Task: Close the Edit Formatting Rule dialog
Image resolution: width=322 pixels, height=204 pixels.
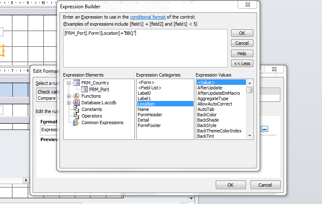Action: 274,69
